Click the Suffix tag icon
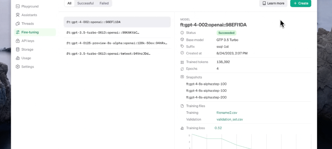This screenshot has width=332, height=149. click(182, 46)
